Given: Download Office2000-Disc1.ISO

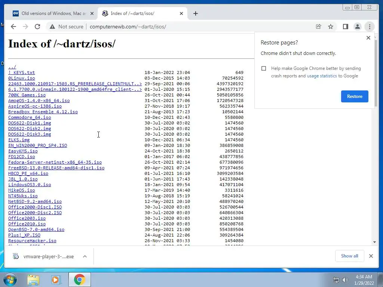Looking at the screenshot, I should [35, 207].
